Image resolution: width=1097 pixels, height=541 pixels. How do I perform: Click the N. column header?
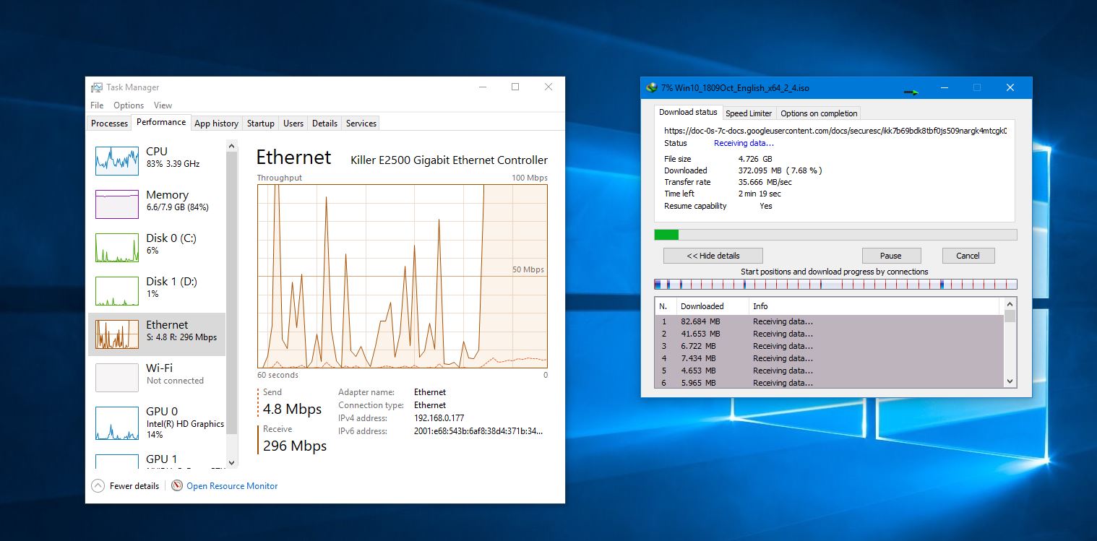pyautogui.click(x=666, y=306)
